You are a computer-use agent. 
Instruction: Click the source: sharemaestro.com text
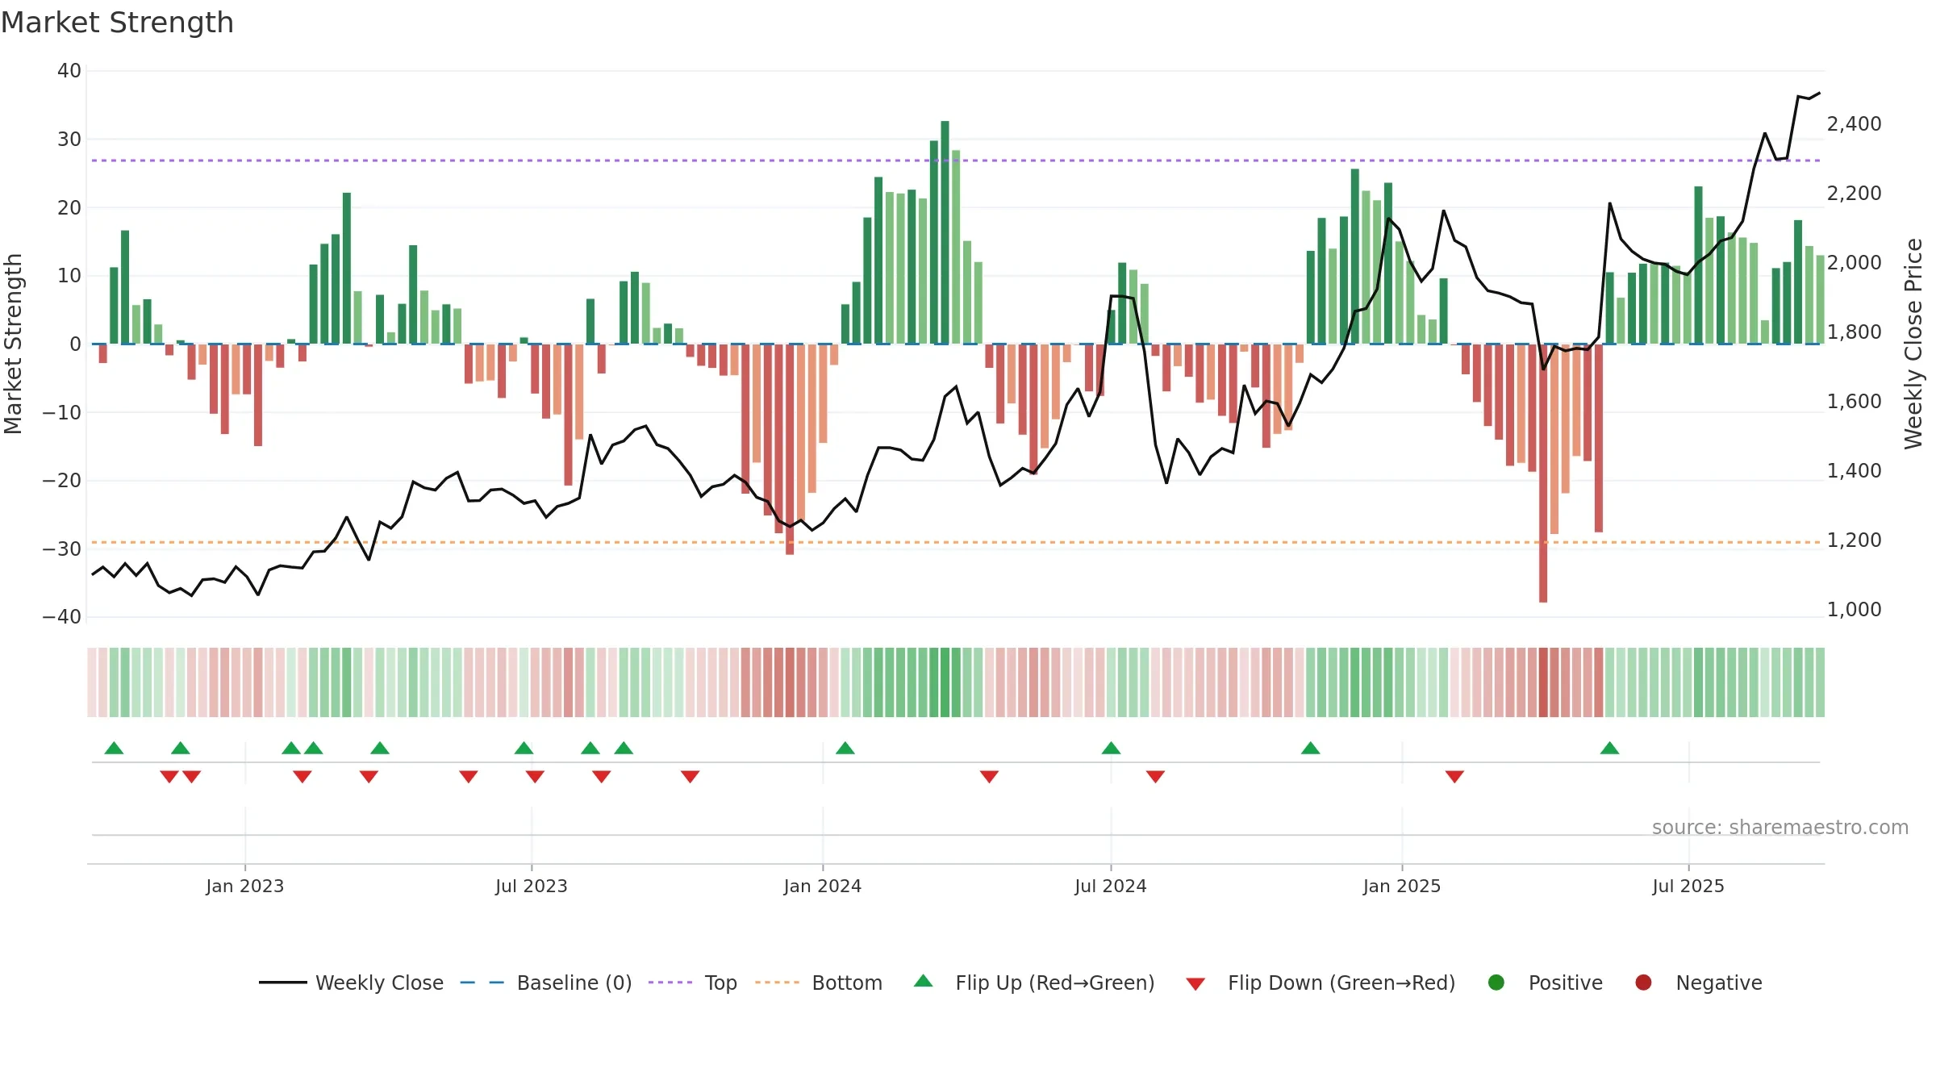click(1780, 828)
